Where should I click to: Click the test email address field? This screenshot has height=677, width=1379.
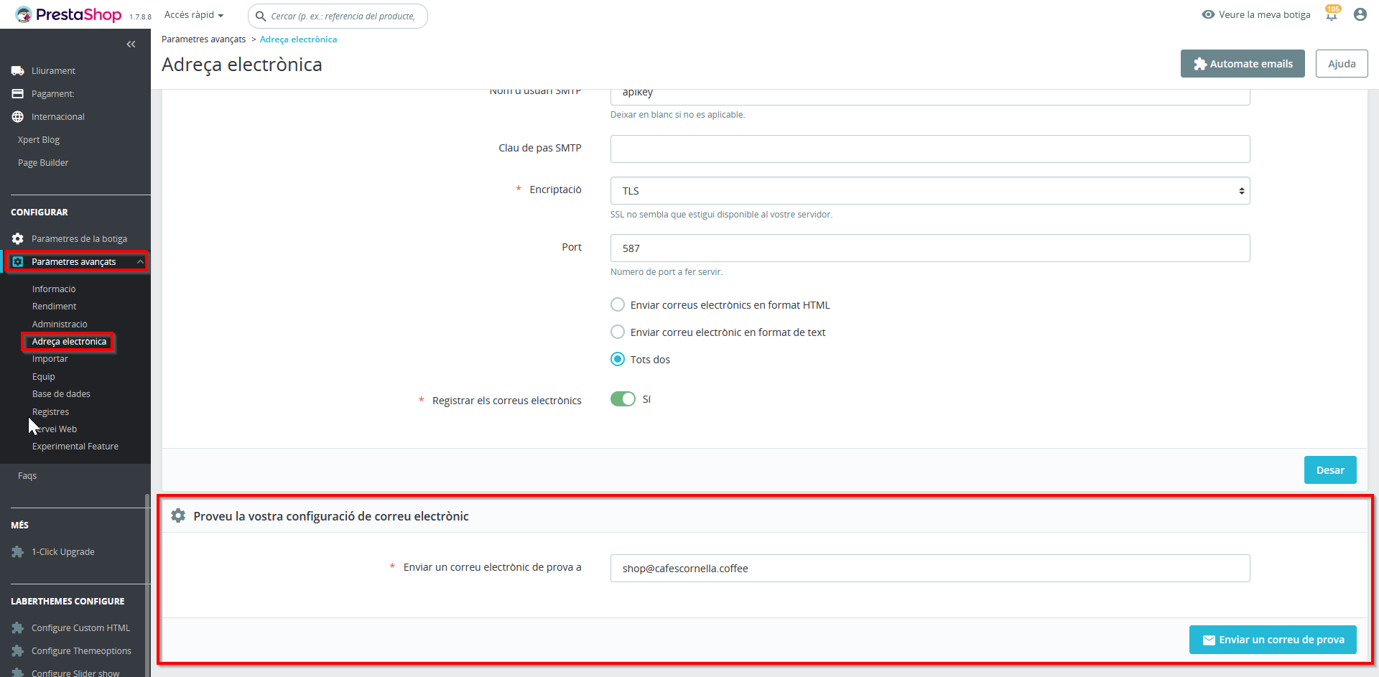929,568
